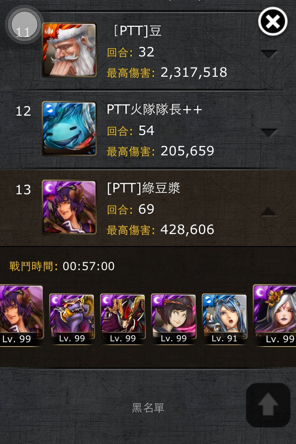Expand team details for rank 11 [PTT]豆
Screen dimensions: 296x444
(269, 54)
